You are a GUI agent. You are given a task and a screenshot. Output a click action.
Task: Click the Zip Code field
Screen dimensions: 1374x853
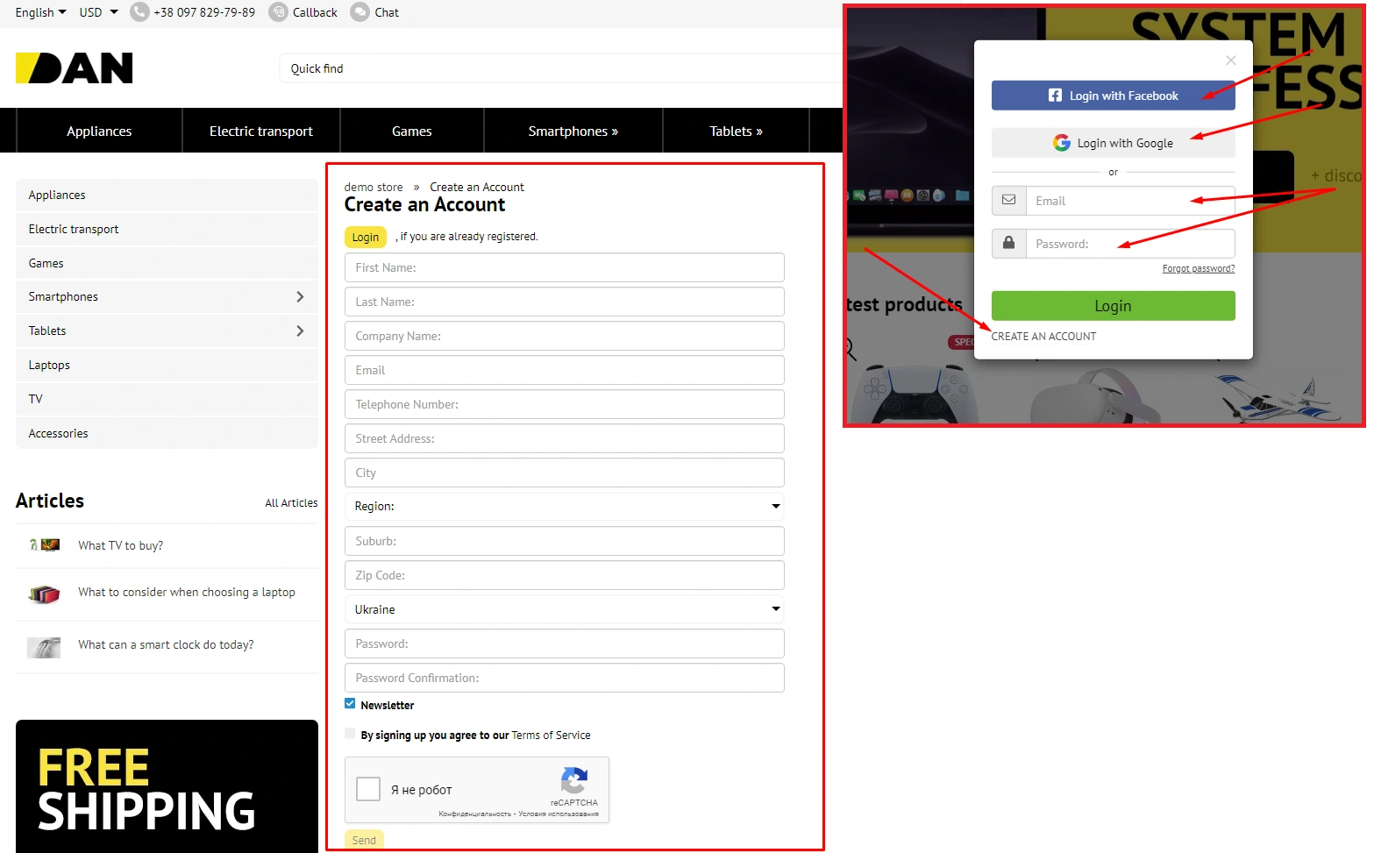pos(565,575)
